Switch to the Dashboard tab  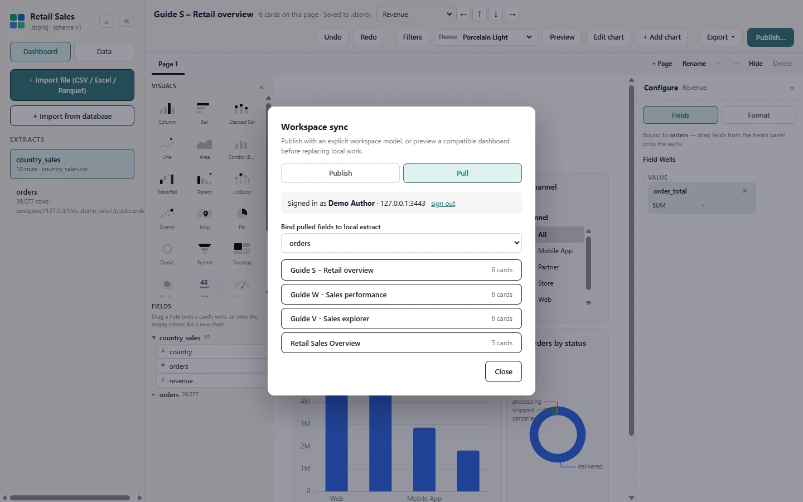[40, 51]
